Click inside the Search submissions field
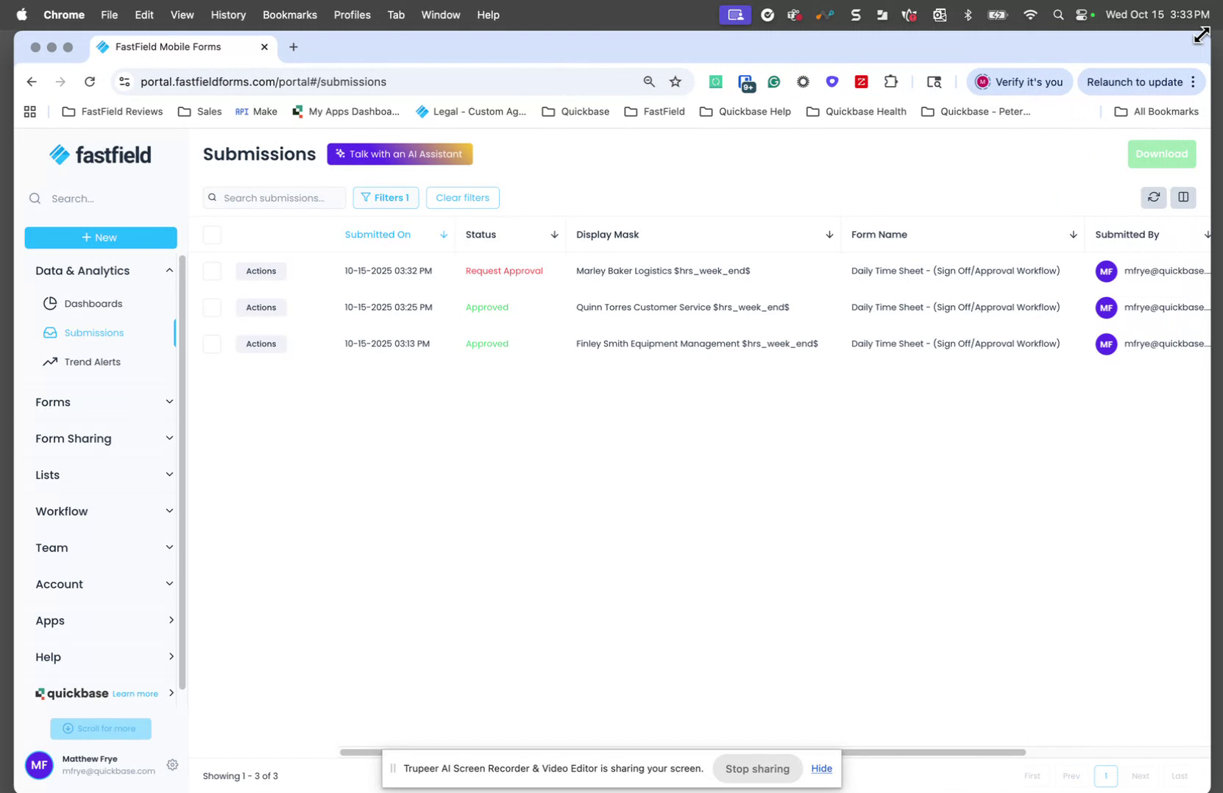This screenshot has height=793, width=1223. 274,197
